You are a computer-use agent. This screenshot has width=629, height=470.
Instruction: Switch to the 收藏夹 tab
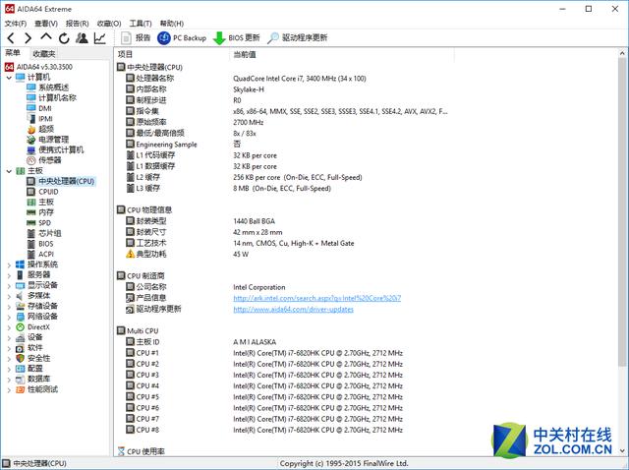(x=43, y=53)
